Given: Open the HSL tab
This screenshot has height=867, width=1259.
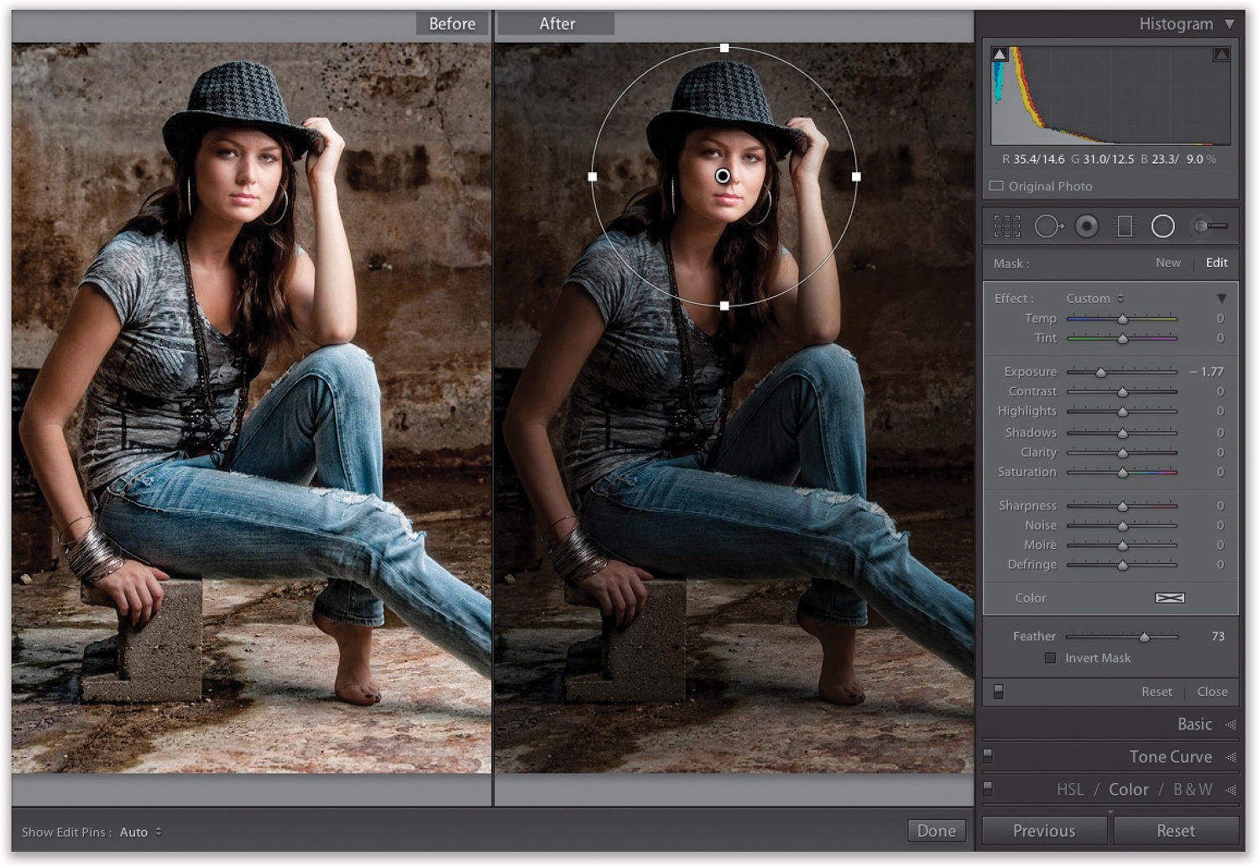Looking at the screenshot, I should click(1070, 790).
